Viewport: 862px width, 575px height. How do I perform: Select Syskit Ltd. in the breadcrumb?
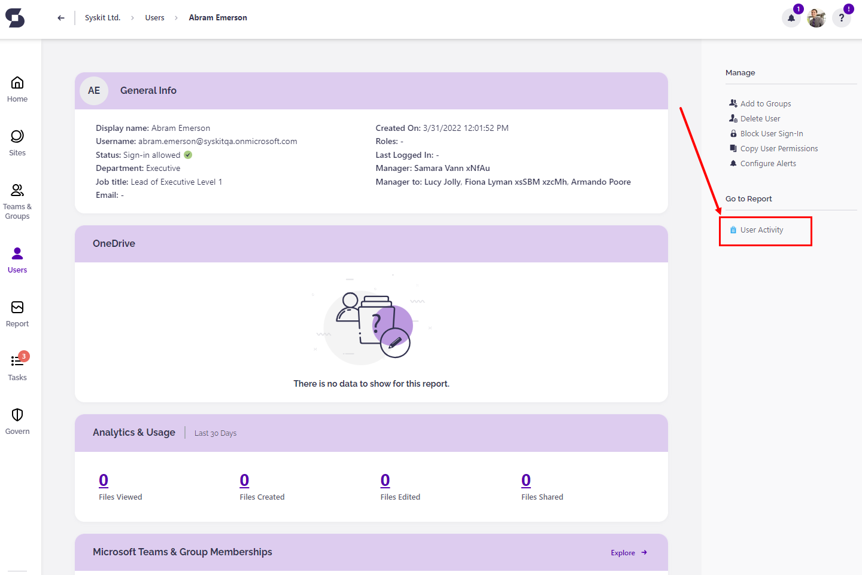(102, 17)
